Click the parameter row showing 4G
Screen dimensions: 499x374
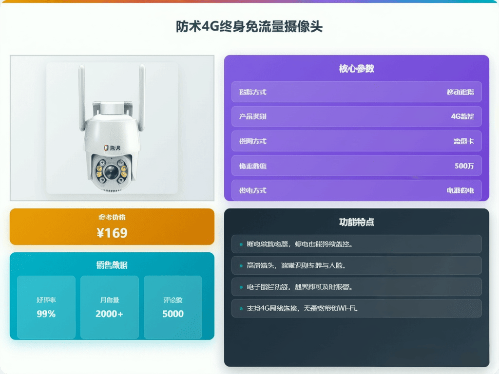coord(356,116)
